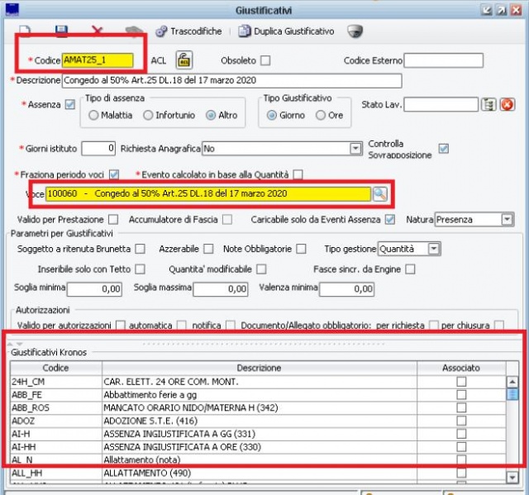The image size is (529, 495).
Task: Clear Stato Lav. with red X icon
Action: [x=507, y=105]
